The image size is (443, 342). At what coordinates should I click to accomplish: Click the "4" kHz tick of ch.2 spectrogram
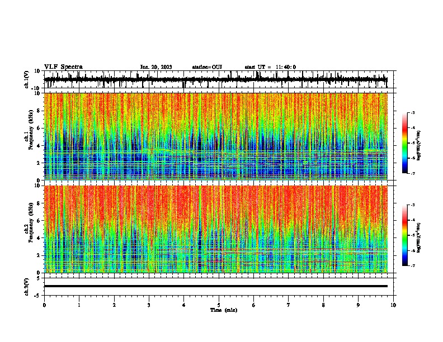coord(39,238)
